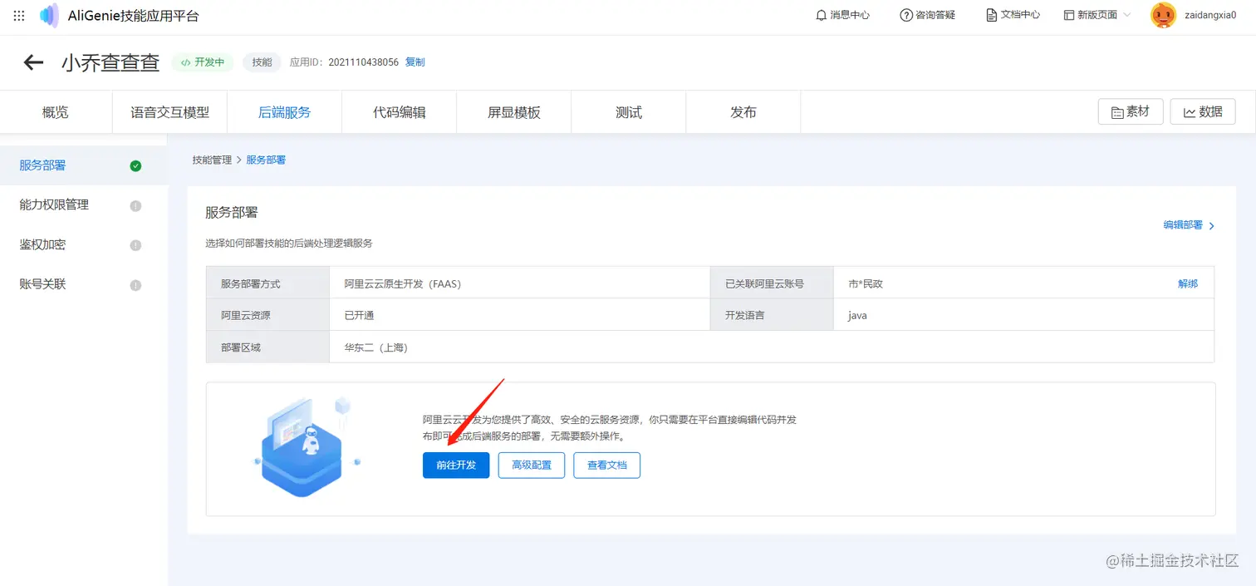Click the 已开通 resource status cell
The width and height of the screenshot is (1256, 586).
[520, 316]
